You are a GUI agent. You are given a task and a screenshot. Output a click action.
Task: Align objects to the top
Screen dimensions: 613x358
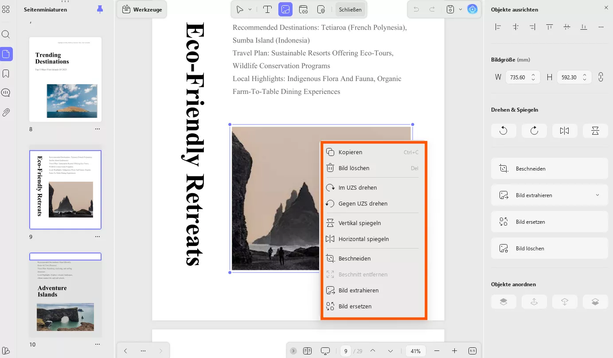click(550, 27)
